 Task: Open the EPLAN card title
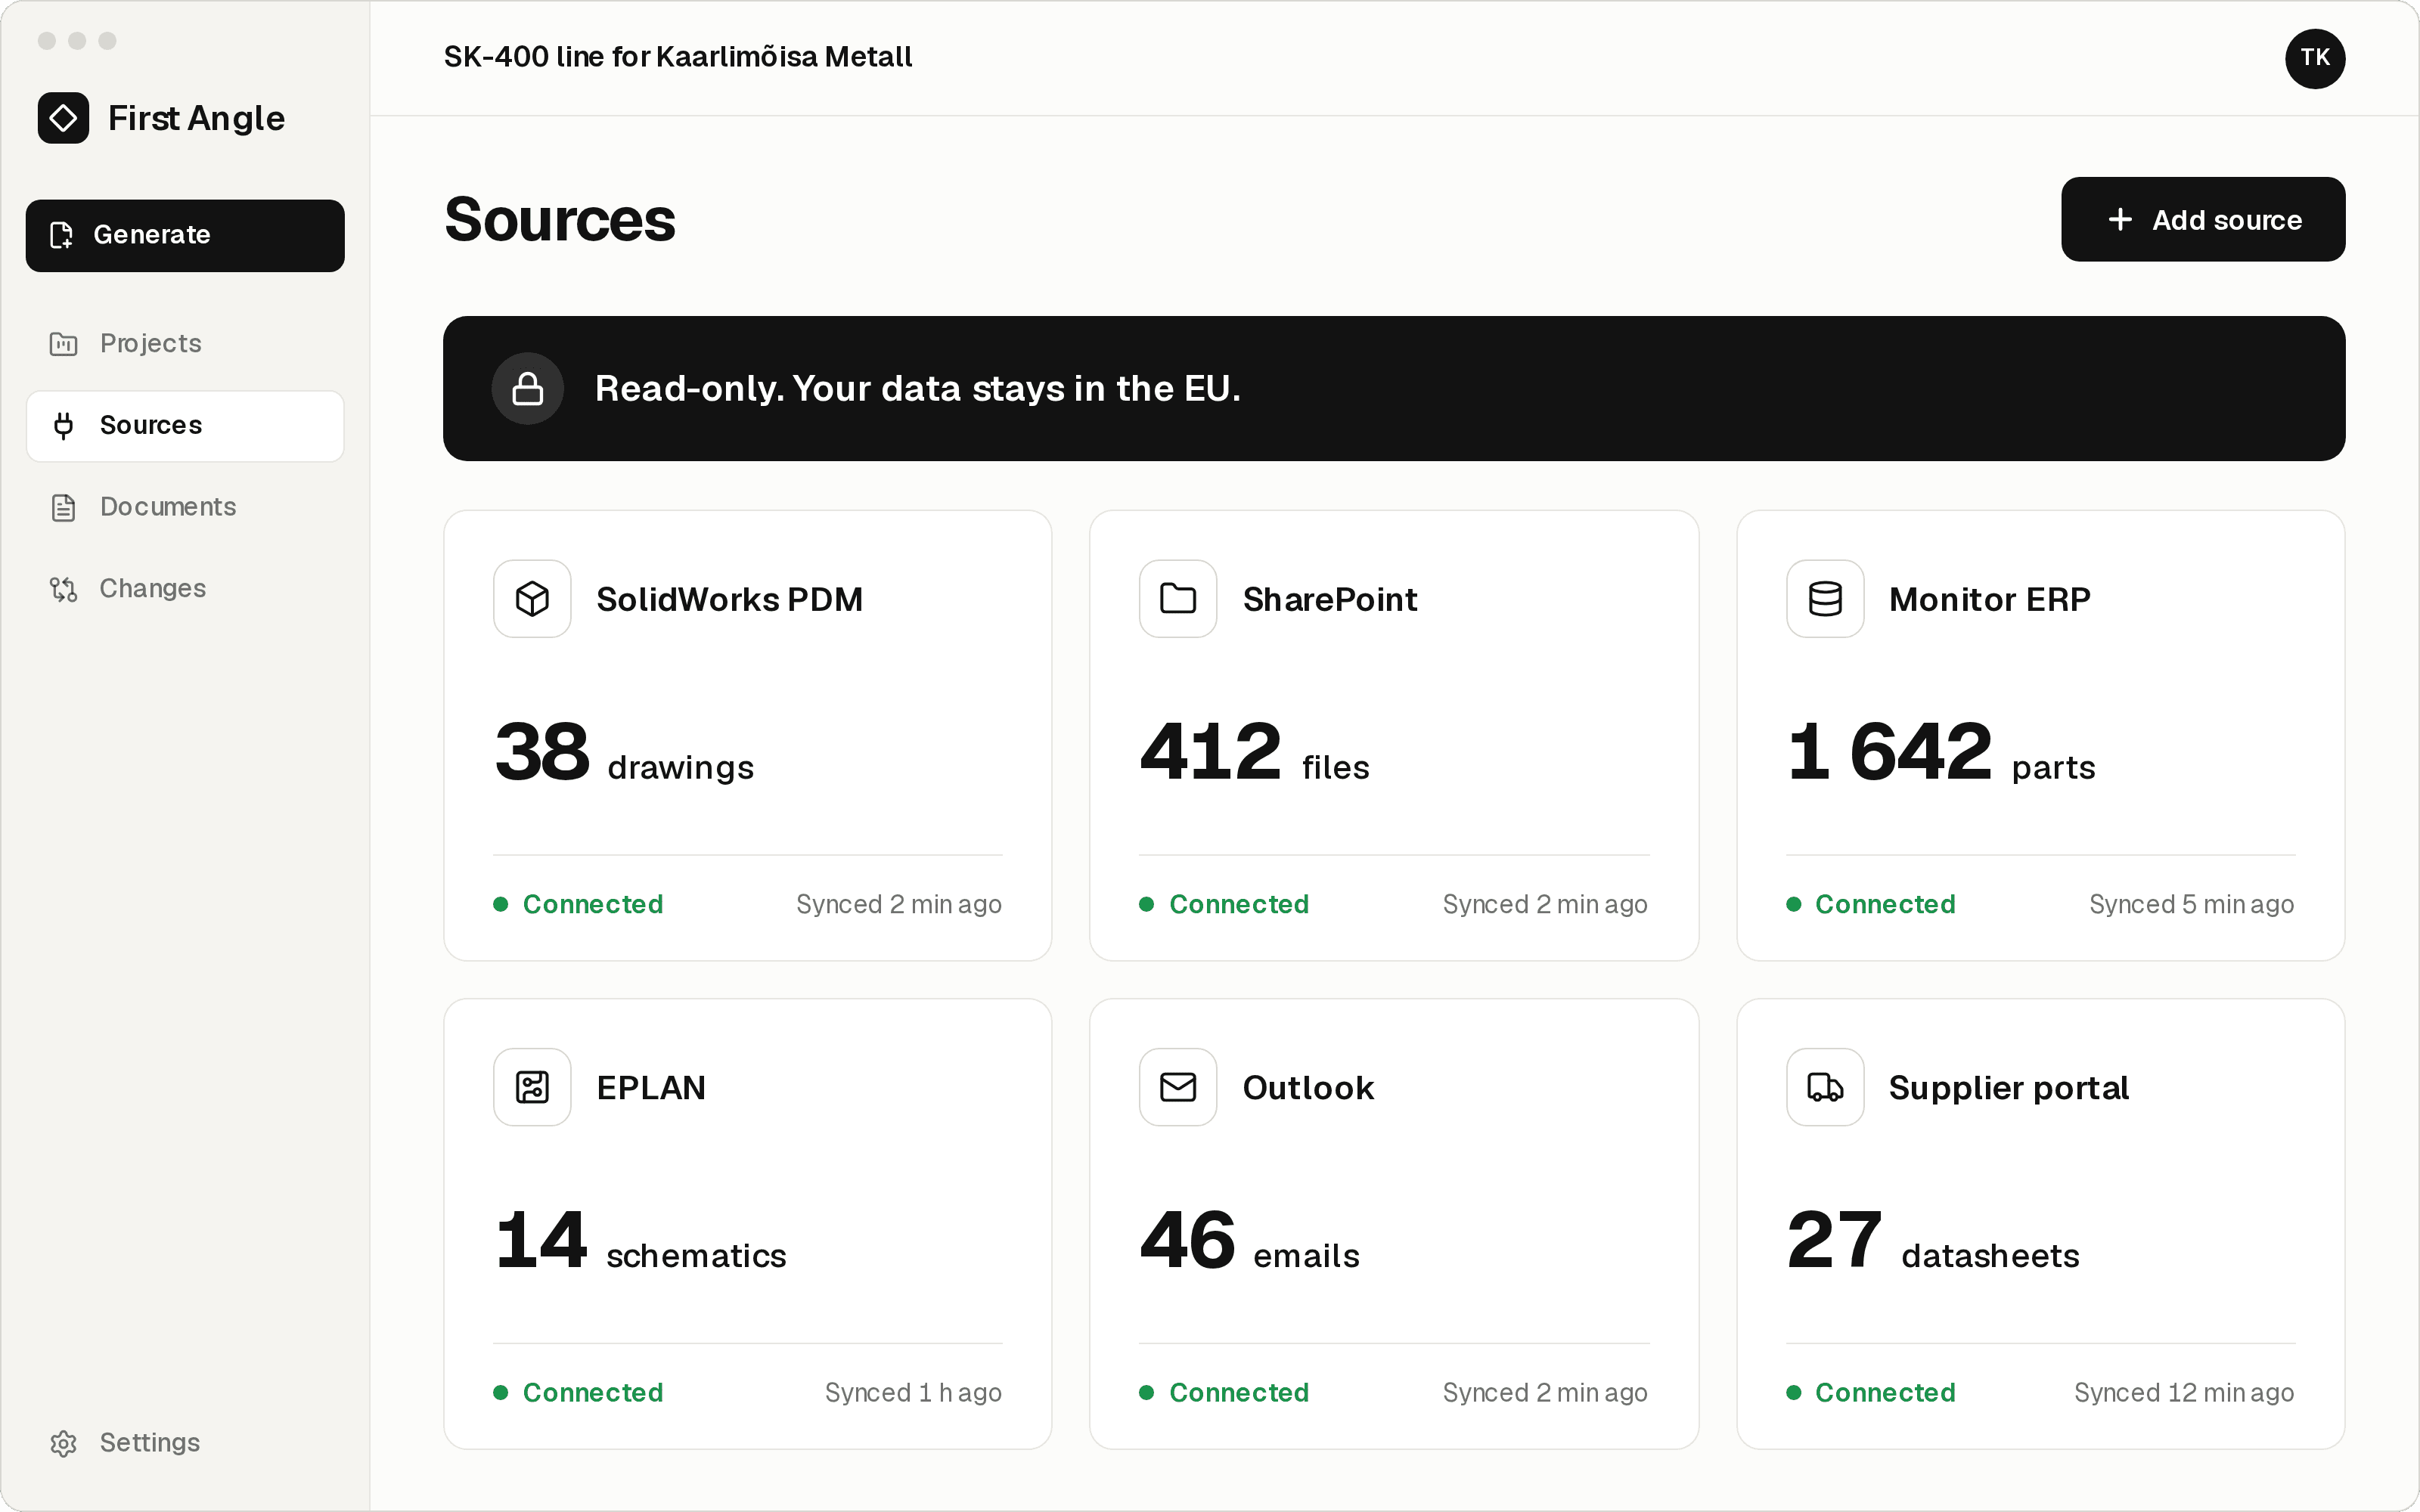click(x=651, y=1087)
